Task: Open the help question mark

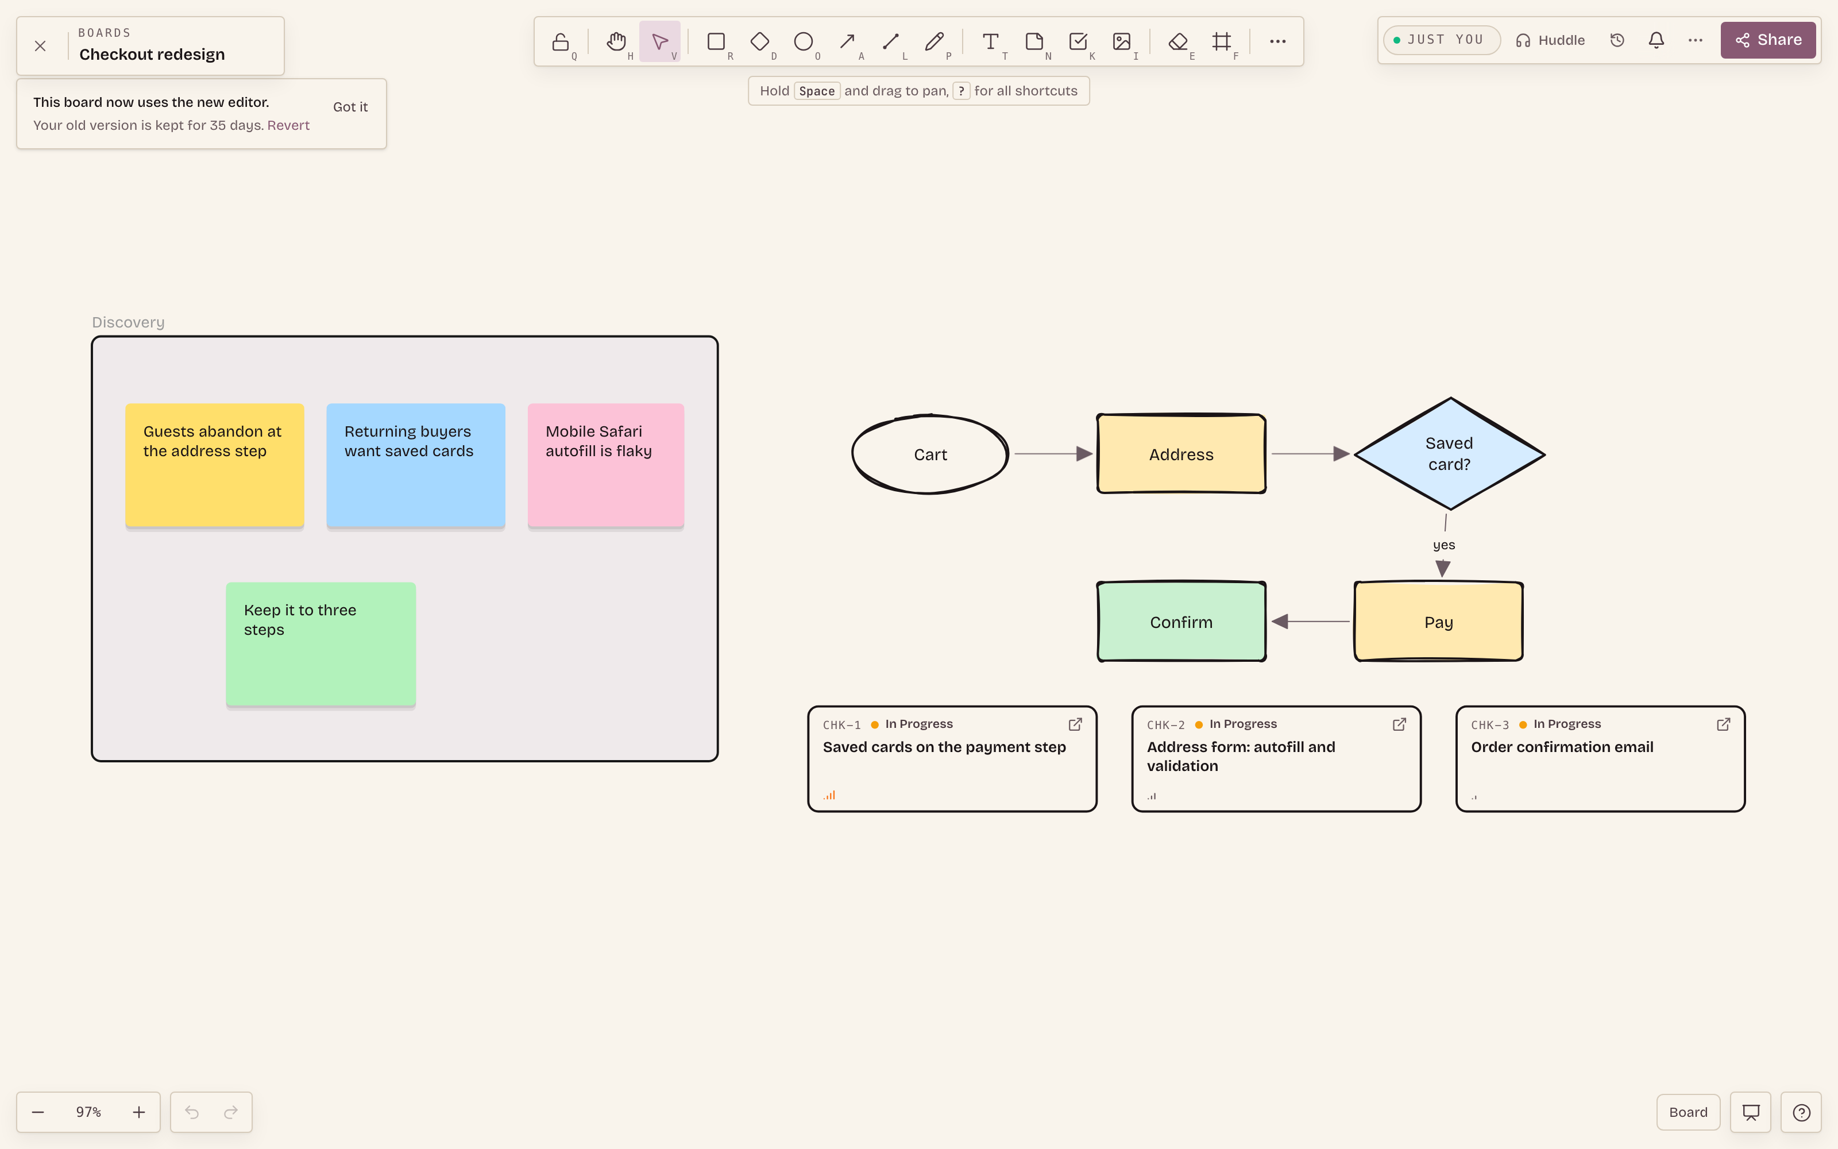Action: pyautogui.click(x=1801, y=1112)
